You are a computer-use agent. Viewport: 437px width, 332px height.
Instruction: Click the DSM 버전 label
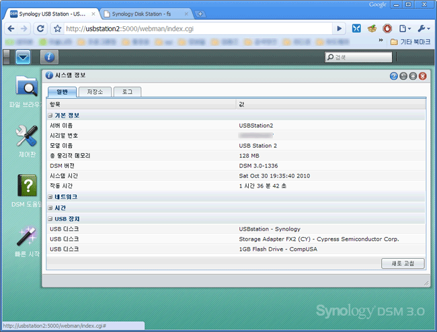coord(62,166)
